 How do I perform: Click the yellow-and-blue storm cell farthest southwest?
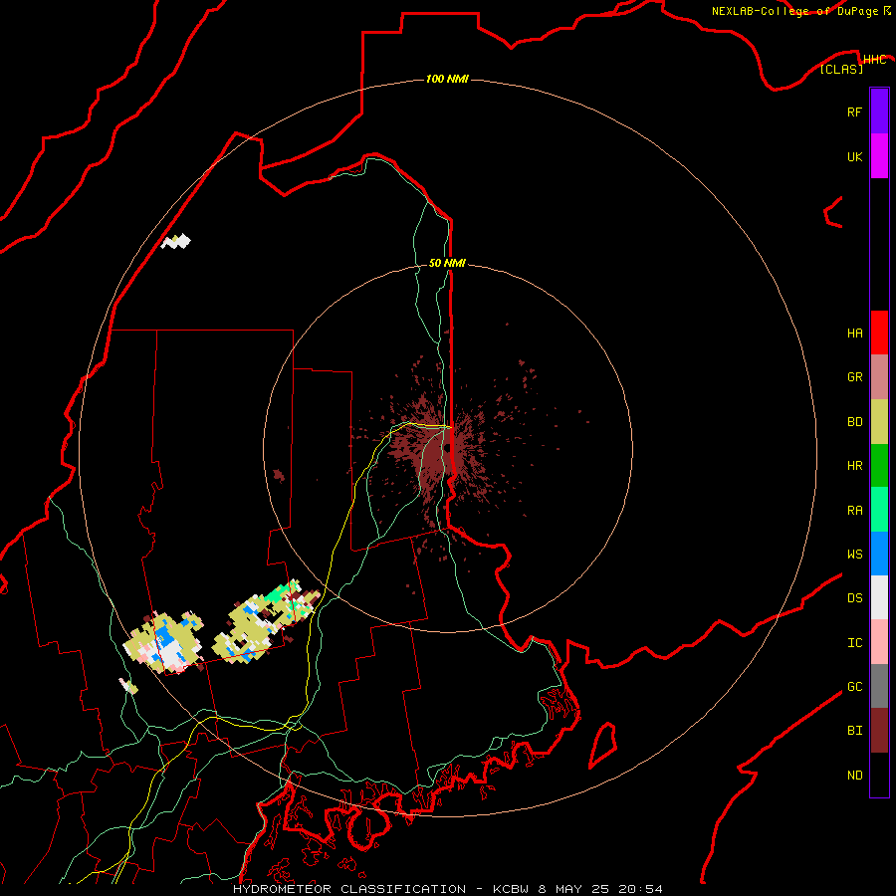tap(165, 642)
